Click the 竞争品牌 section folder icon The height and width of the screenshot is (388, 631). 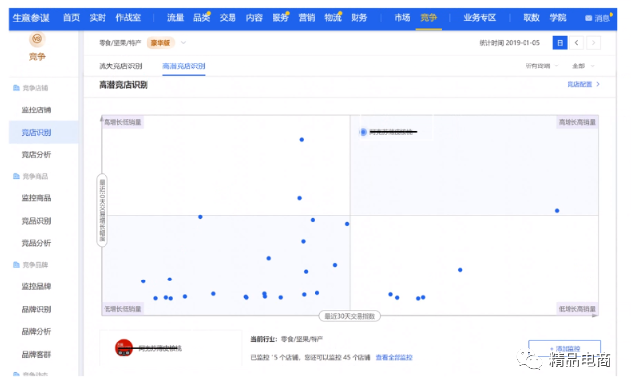click(x=16, y=265)
